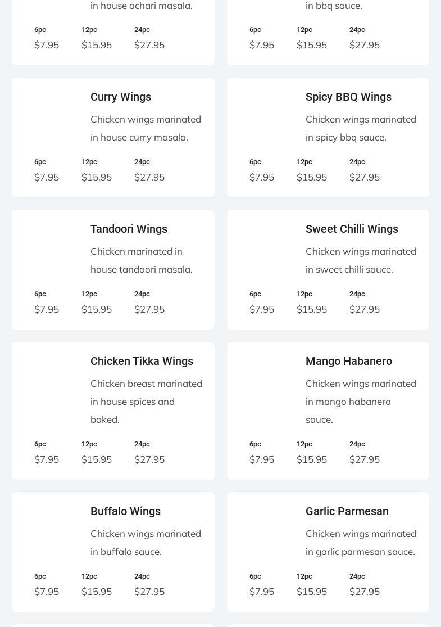
Task: Select 6pc price for achari masala wings
Action: click(47, 38)
